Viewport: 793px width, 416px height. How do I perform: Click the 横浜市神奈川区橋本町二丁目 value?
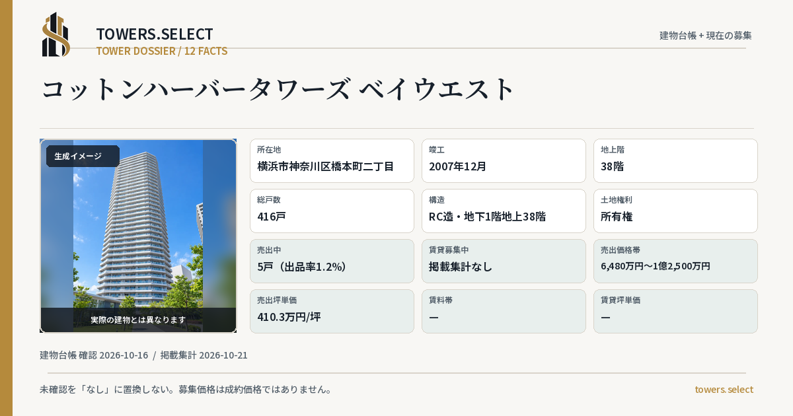coord(326,166)
